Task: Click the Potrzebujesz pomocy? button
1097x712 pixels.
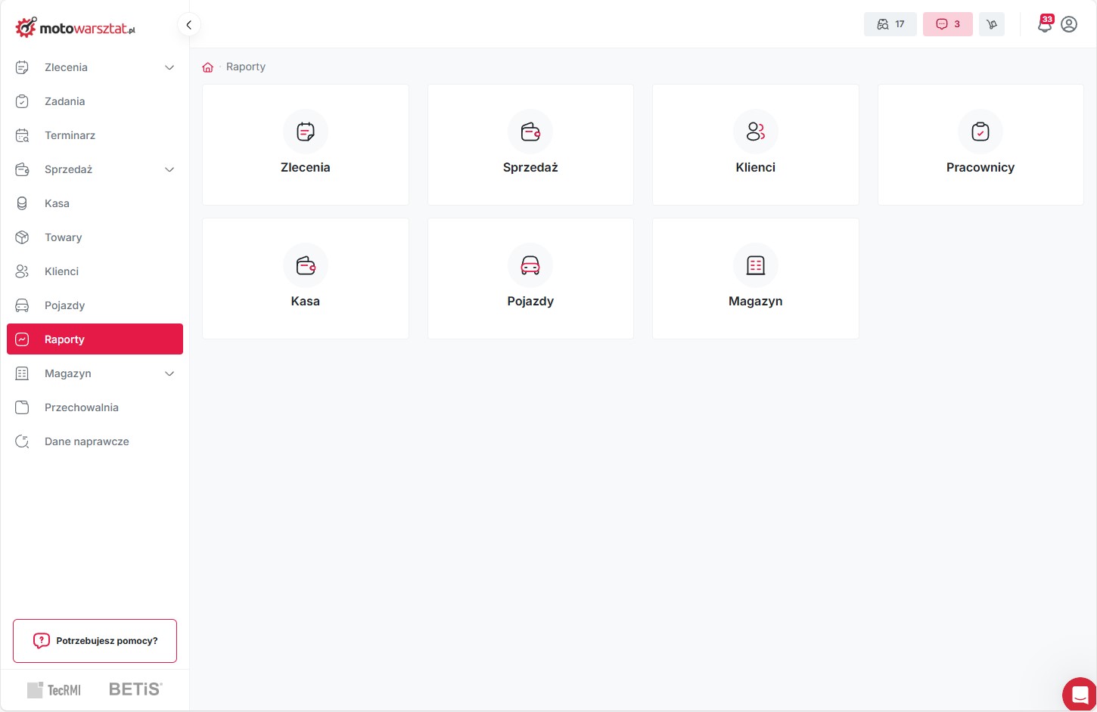Action: point(95,641)
